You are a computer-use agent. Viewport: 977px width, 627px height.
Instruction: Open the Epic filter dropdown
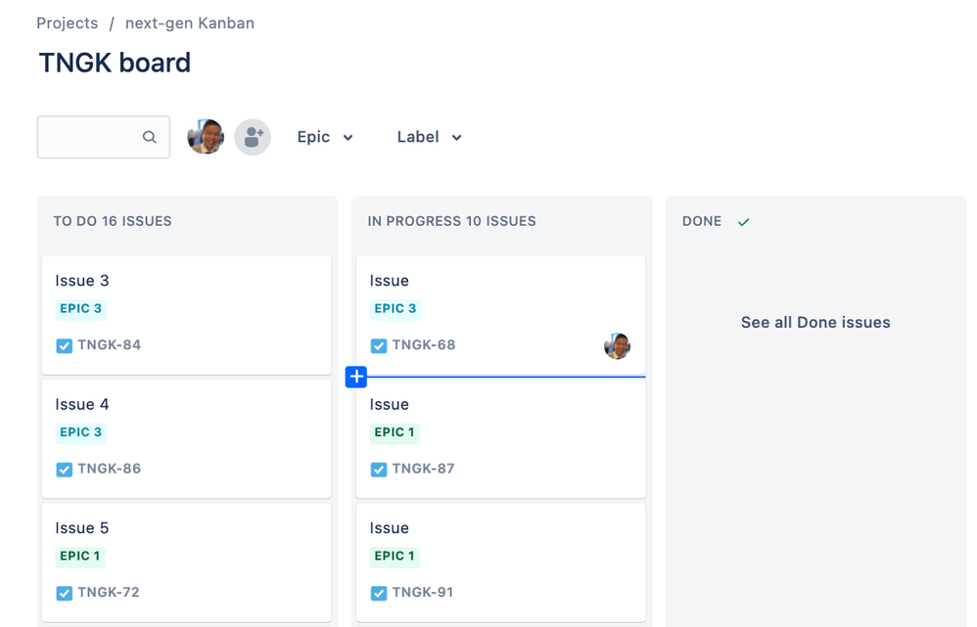tap(325, 137)
